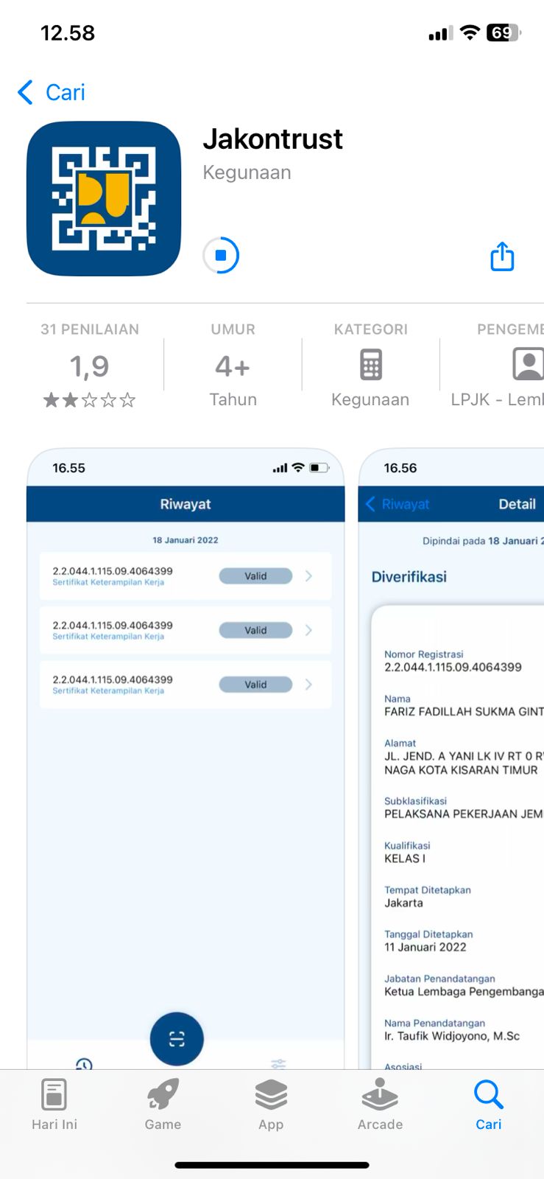Tap the Umur column header

point(233,329)
